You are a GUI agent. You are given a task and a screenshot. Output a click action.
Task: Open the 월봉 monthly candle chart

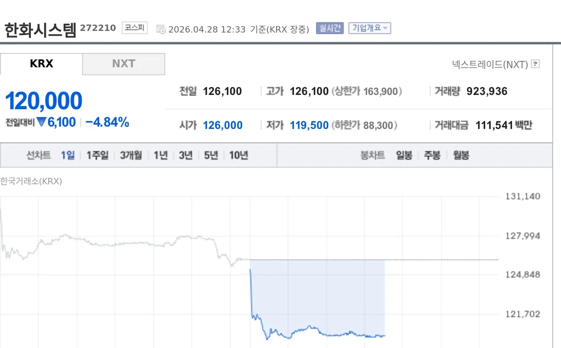pos(461,155)
